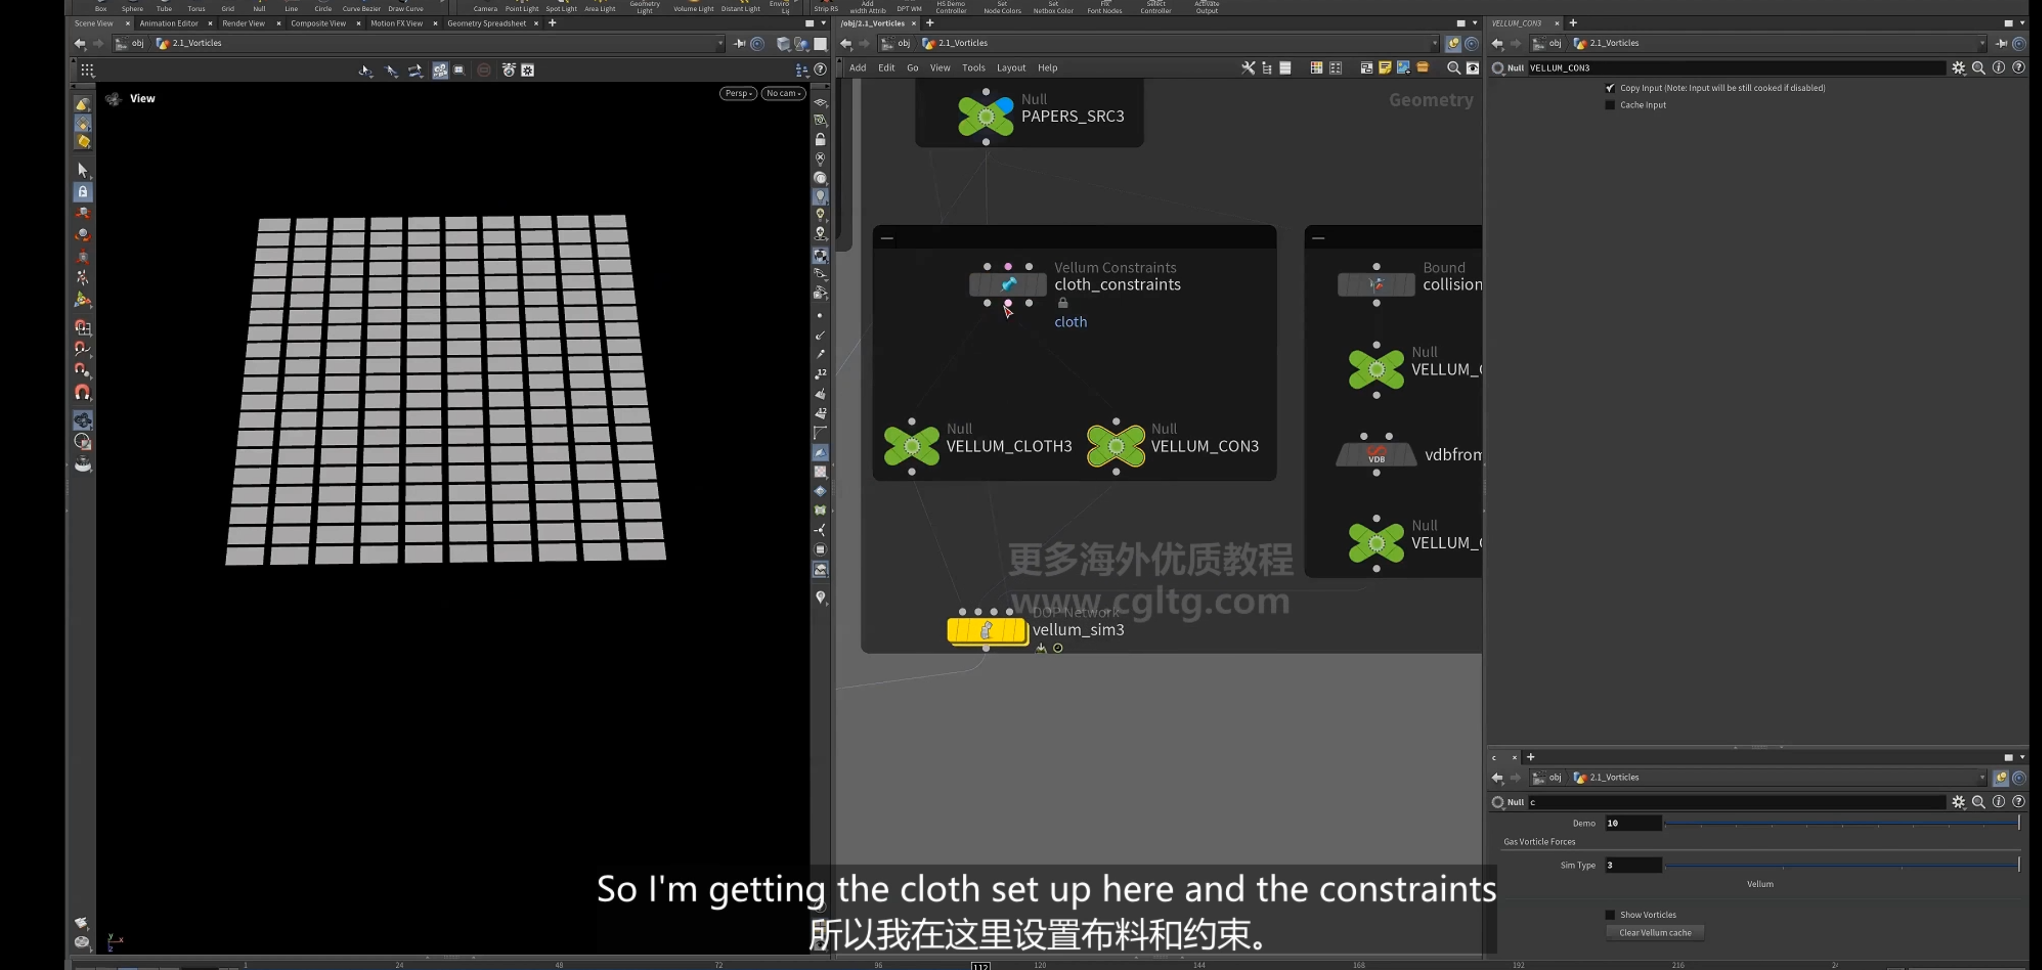Open the Layout menu in network editor
This screenshot has height=970, width=2042.
[x=1011, y=68]
